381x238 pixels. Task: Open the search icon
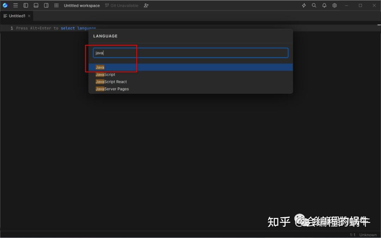[x=314, y=5]
